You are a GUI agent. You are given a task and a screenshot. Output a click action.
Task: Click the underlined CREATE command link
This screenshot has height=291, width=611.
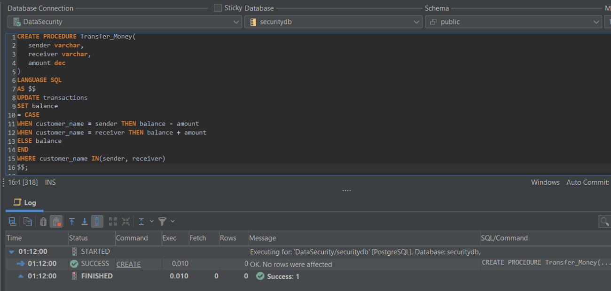click(x=128, y=264)
